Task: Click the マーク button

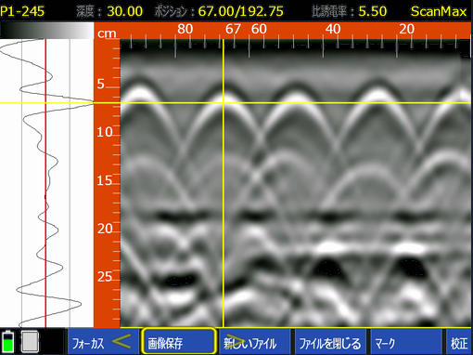Action: click(406, 341)
